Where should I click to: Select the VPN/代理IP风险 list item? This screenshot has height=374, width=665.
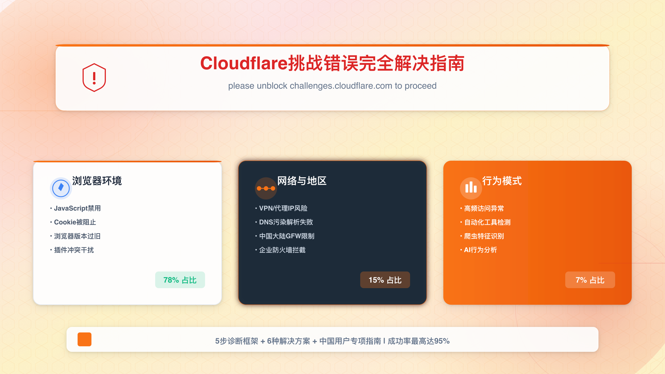click(x=281, y=208)
